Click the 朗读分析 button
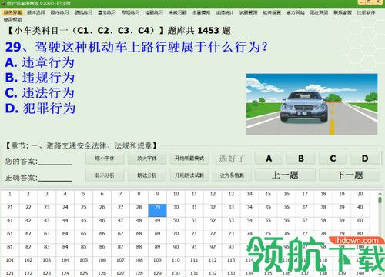Screen dimensions: 385x277 [x=147, y=175]
